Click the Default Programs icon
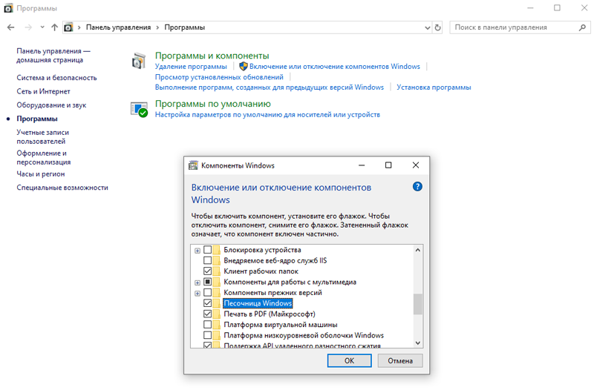 [x=140, y=109]
